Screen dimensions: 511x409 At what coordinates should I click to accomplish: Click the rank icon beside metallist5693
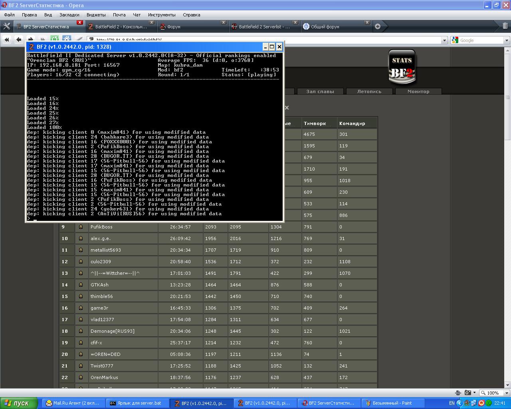(81, 250)
